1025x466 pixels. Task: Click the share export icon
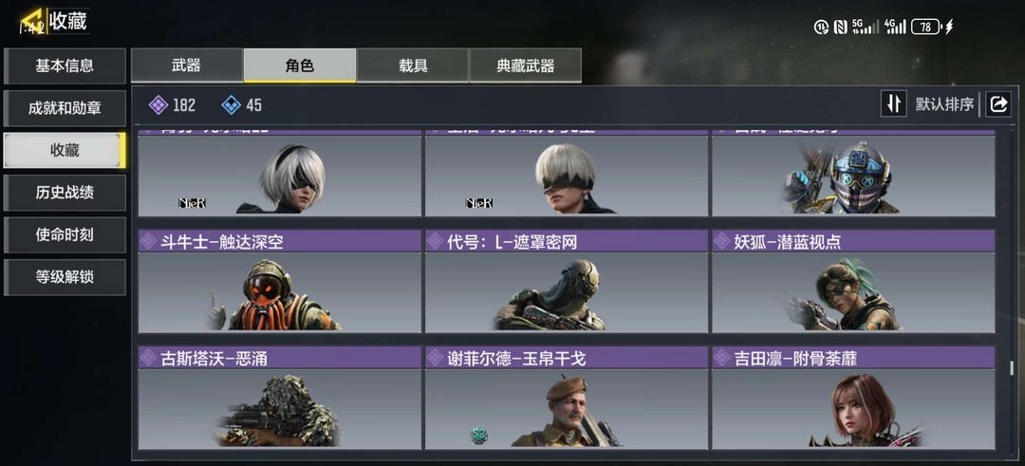(998, 103)
